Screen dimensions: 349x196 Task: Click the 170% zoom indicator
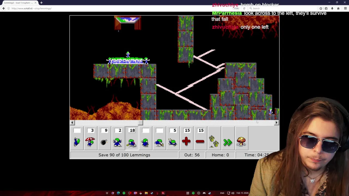pyautogui.click(x=236, y=8)
